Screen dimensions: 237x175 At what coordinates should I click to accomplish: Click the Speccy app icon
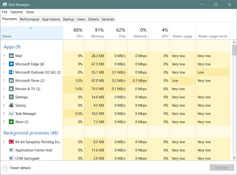click(x=11, y=105)
